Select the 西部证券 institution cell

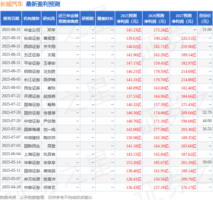[x=32, y=47]
